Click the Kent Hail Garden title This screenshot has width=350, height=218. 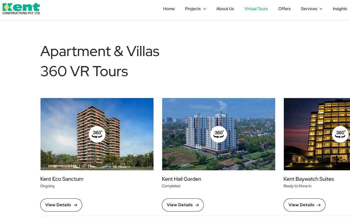[182, 179]
